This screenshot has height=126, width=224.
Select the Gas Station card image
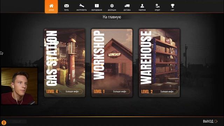coord(65,63)
